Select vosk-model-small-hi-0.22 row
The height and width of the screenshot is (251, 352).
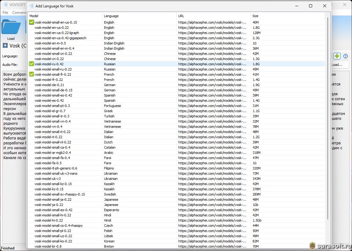pyautogui.click(x=176, y=215)
